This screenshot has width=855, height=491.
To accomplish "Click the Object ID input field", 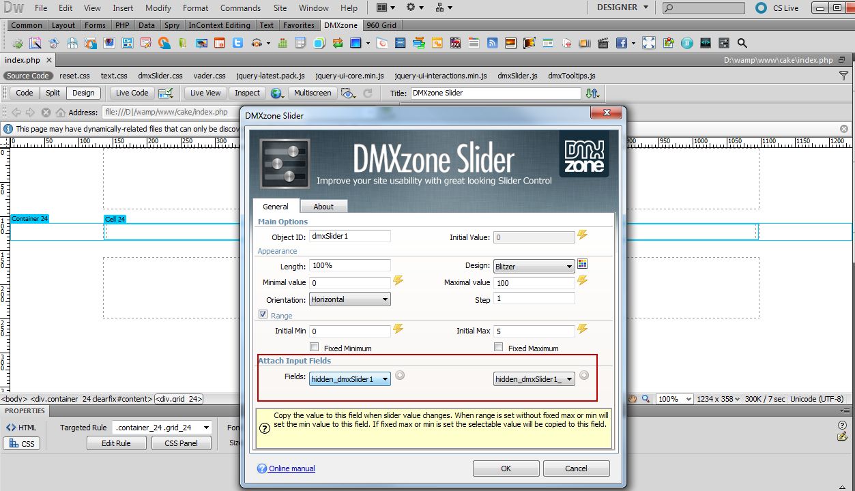I will [350, 236].
